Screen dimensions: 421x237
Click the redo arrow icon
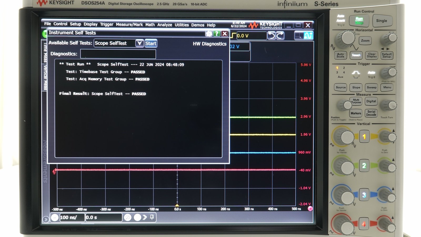point(280,36)
